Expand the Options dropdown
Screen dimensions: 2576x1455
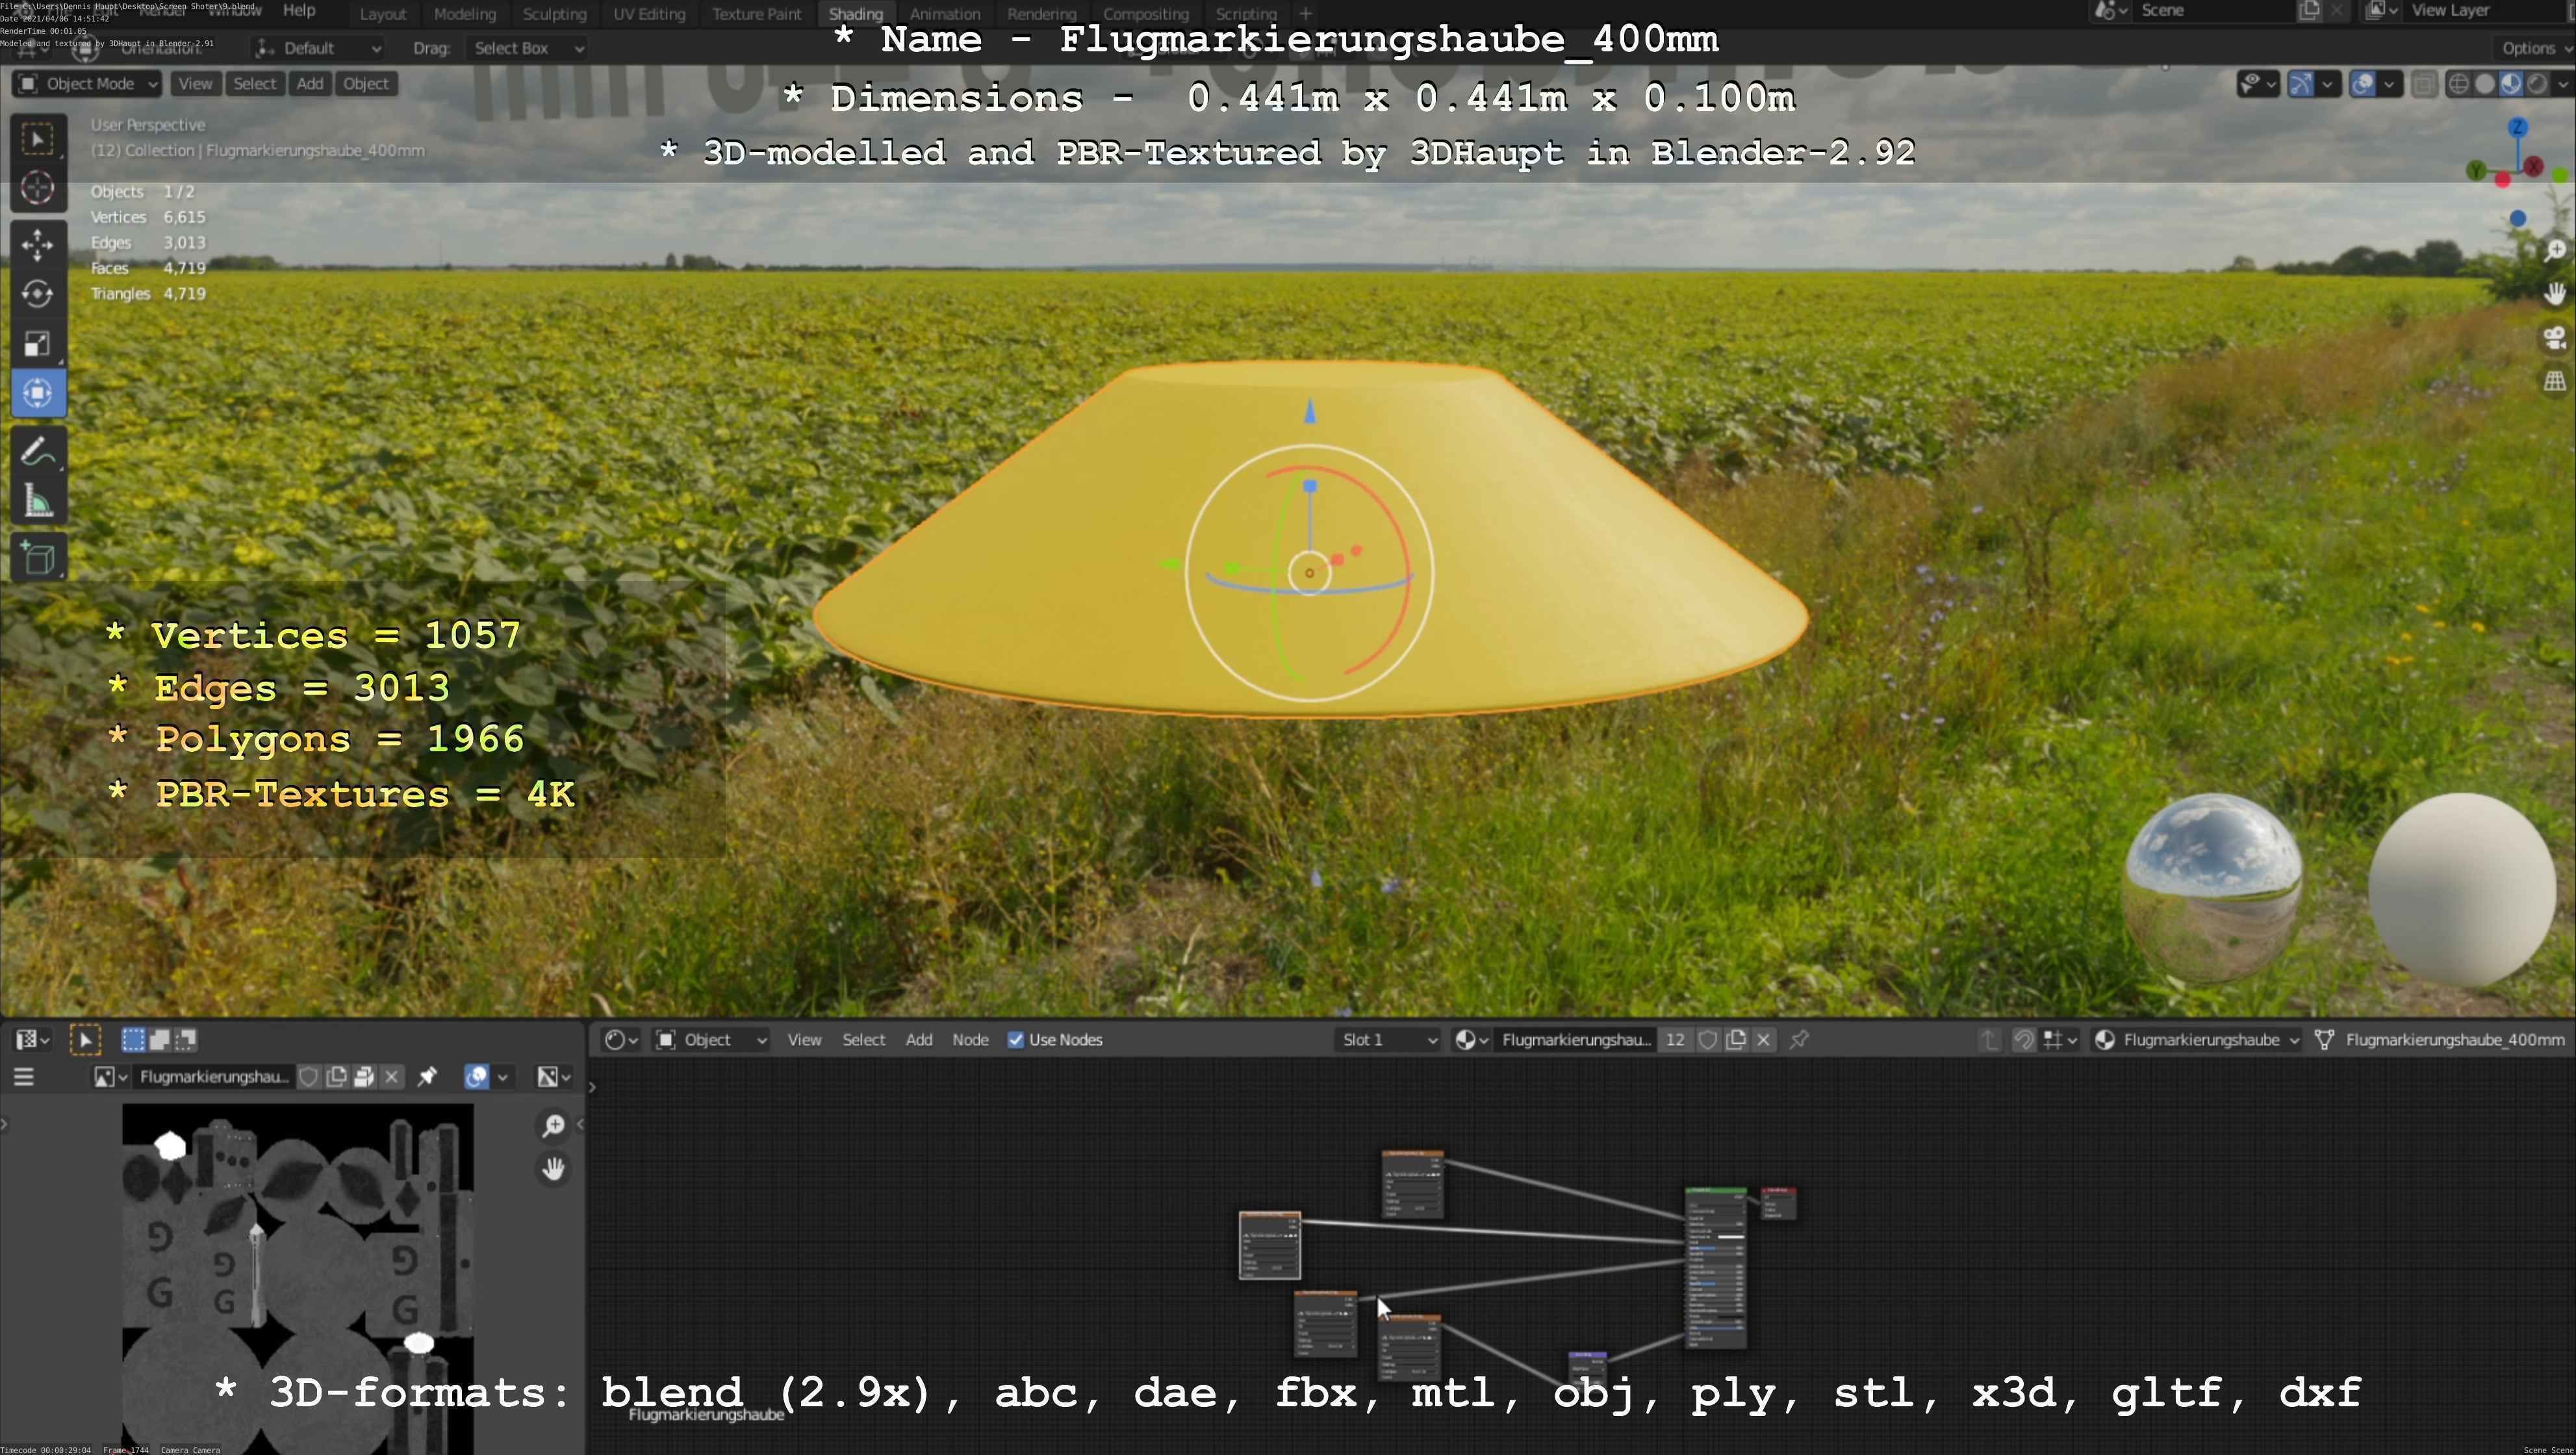(2536, 48)
